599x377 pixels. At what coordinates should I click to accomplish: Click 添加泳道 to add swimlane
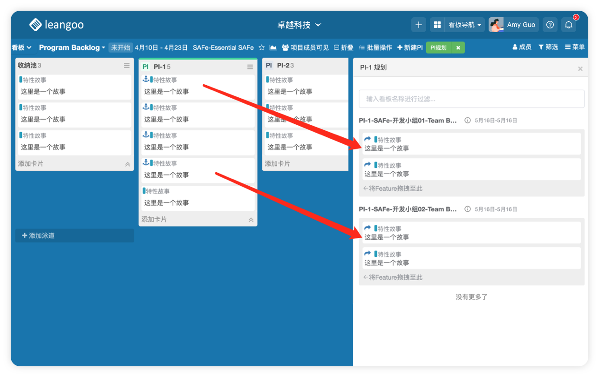tap(75, 236)
